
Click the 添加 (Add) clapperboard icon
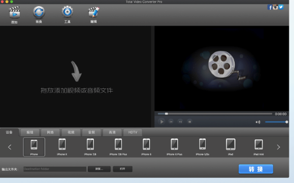pos(14,13)
